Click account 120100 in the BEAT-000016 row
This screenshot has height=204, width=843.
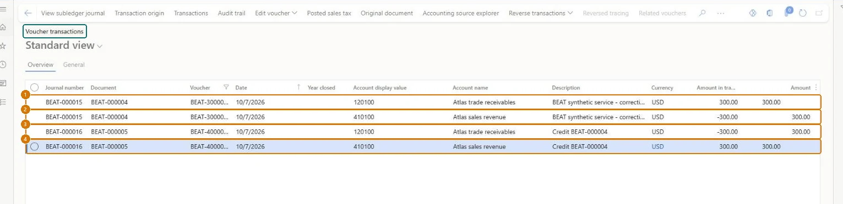click(x=364, y=132)
